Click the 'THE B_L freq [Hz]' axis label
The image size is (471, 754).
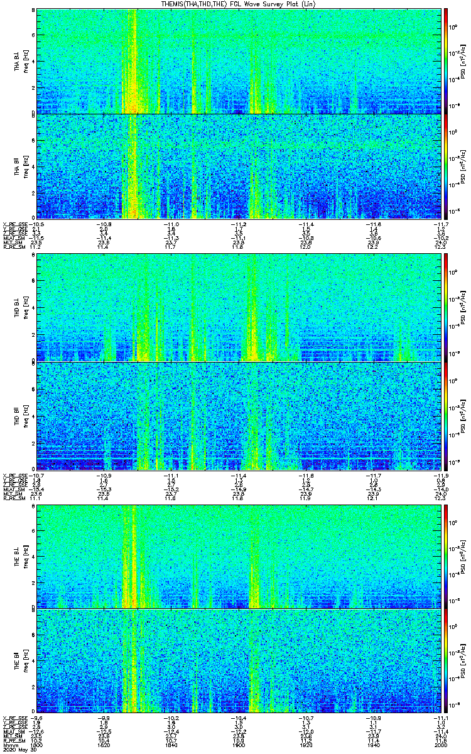tap(21, 556)
